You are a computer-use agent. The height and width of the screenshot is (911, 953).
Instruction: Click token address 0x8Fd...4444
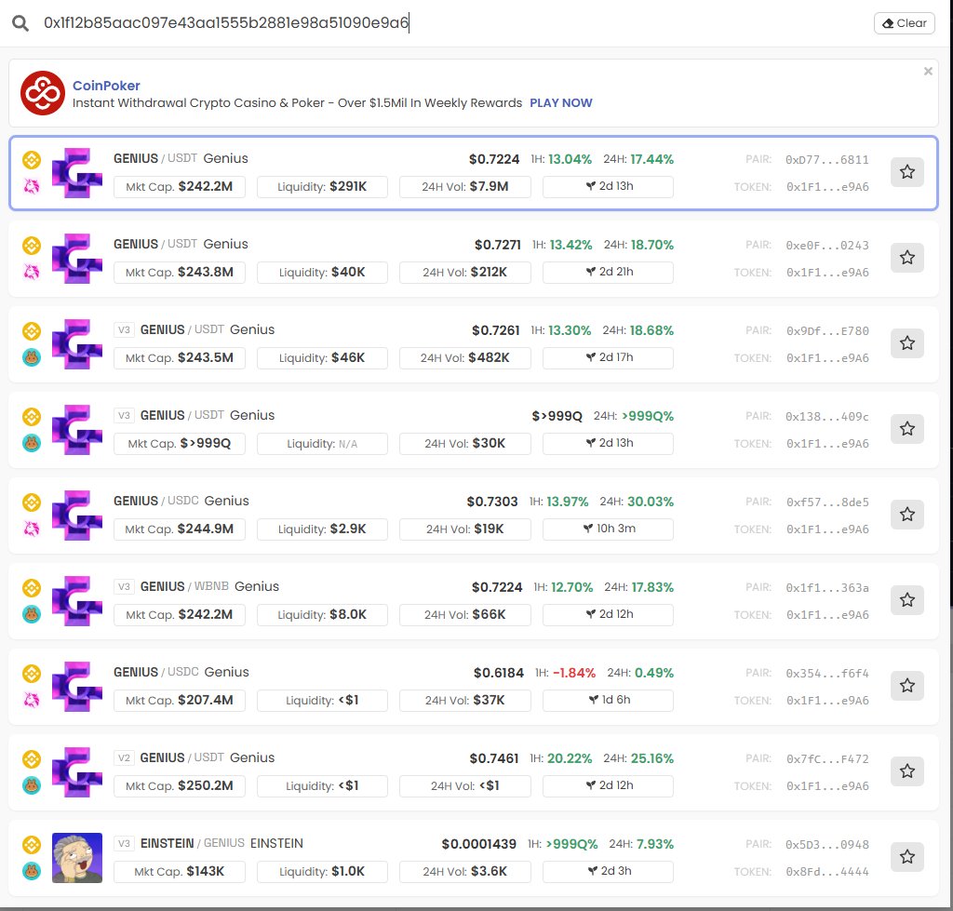(827, 872)
